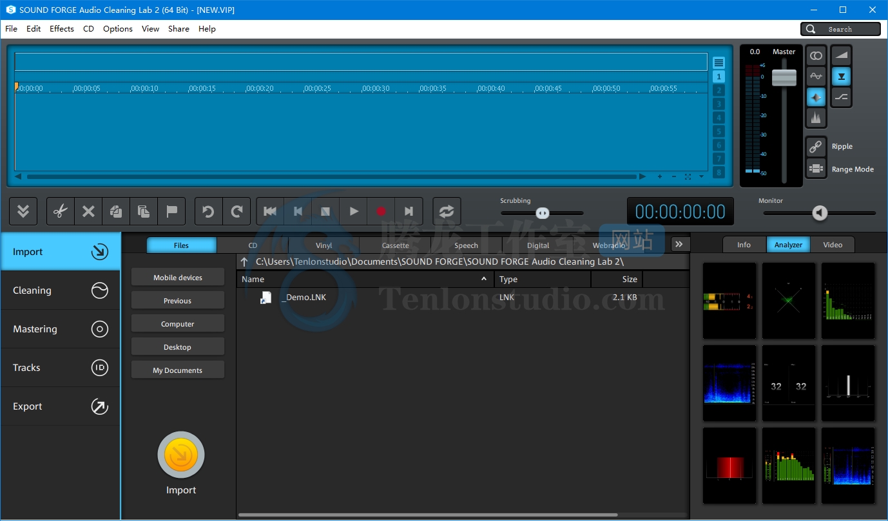Image resolution: width=888 pixels, height=521 pixels.
Task: Click the paste clipboard icon
Action: 144,211
